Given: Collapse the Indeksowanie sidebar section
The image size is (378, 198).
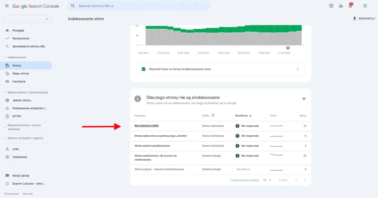Looking at the screenshot, I should [x=5, y=57].
